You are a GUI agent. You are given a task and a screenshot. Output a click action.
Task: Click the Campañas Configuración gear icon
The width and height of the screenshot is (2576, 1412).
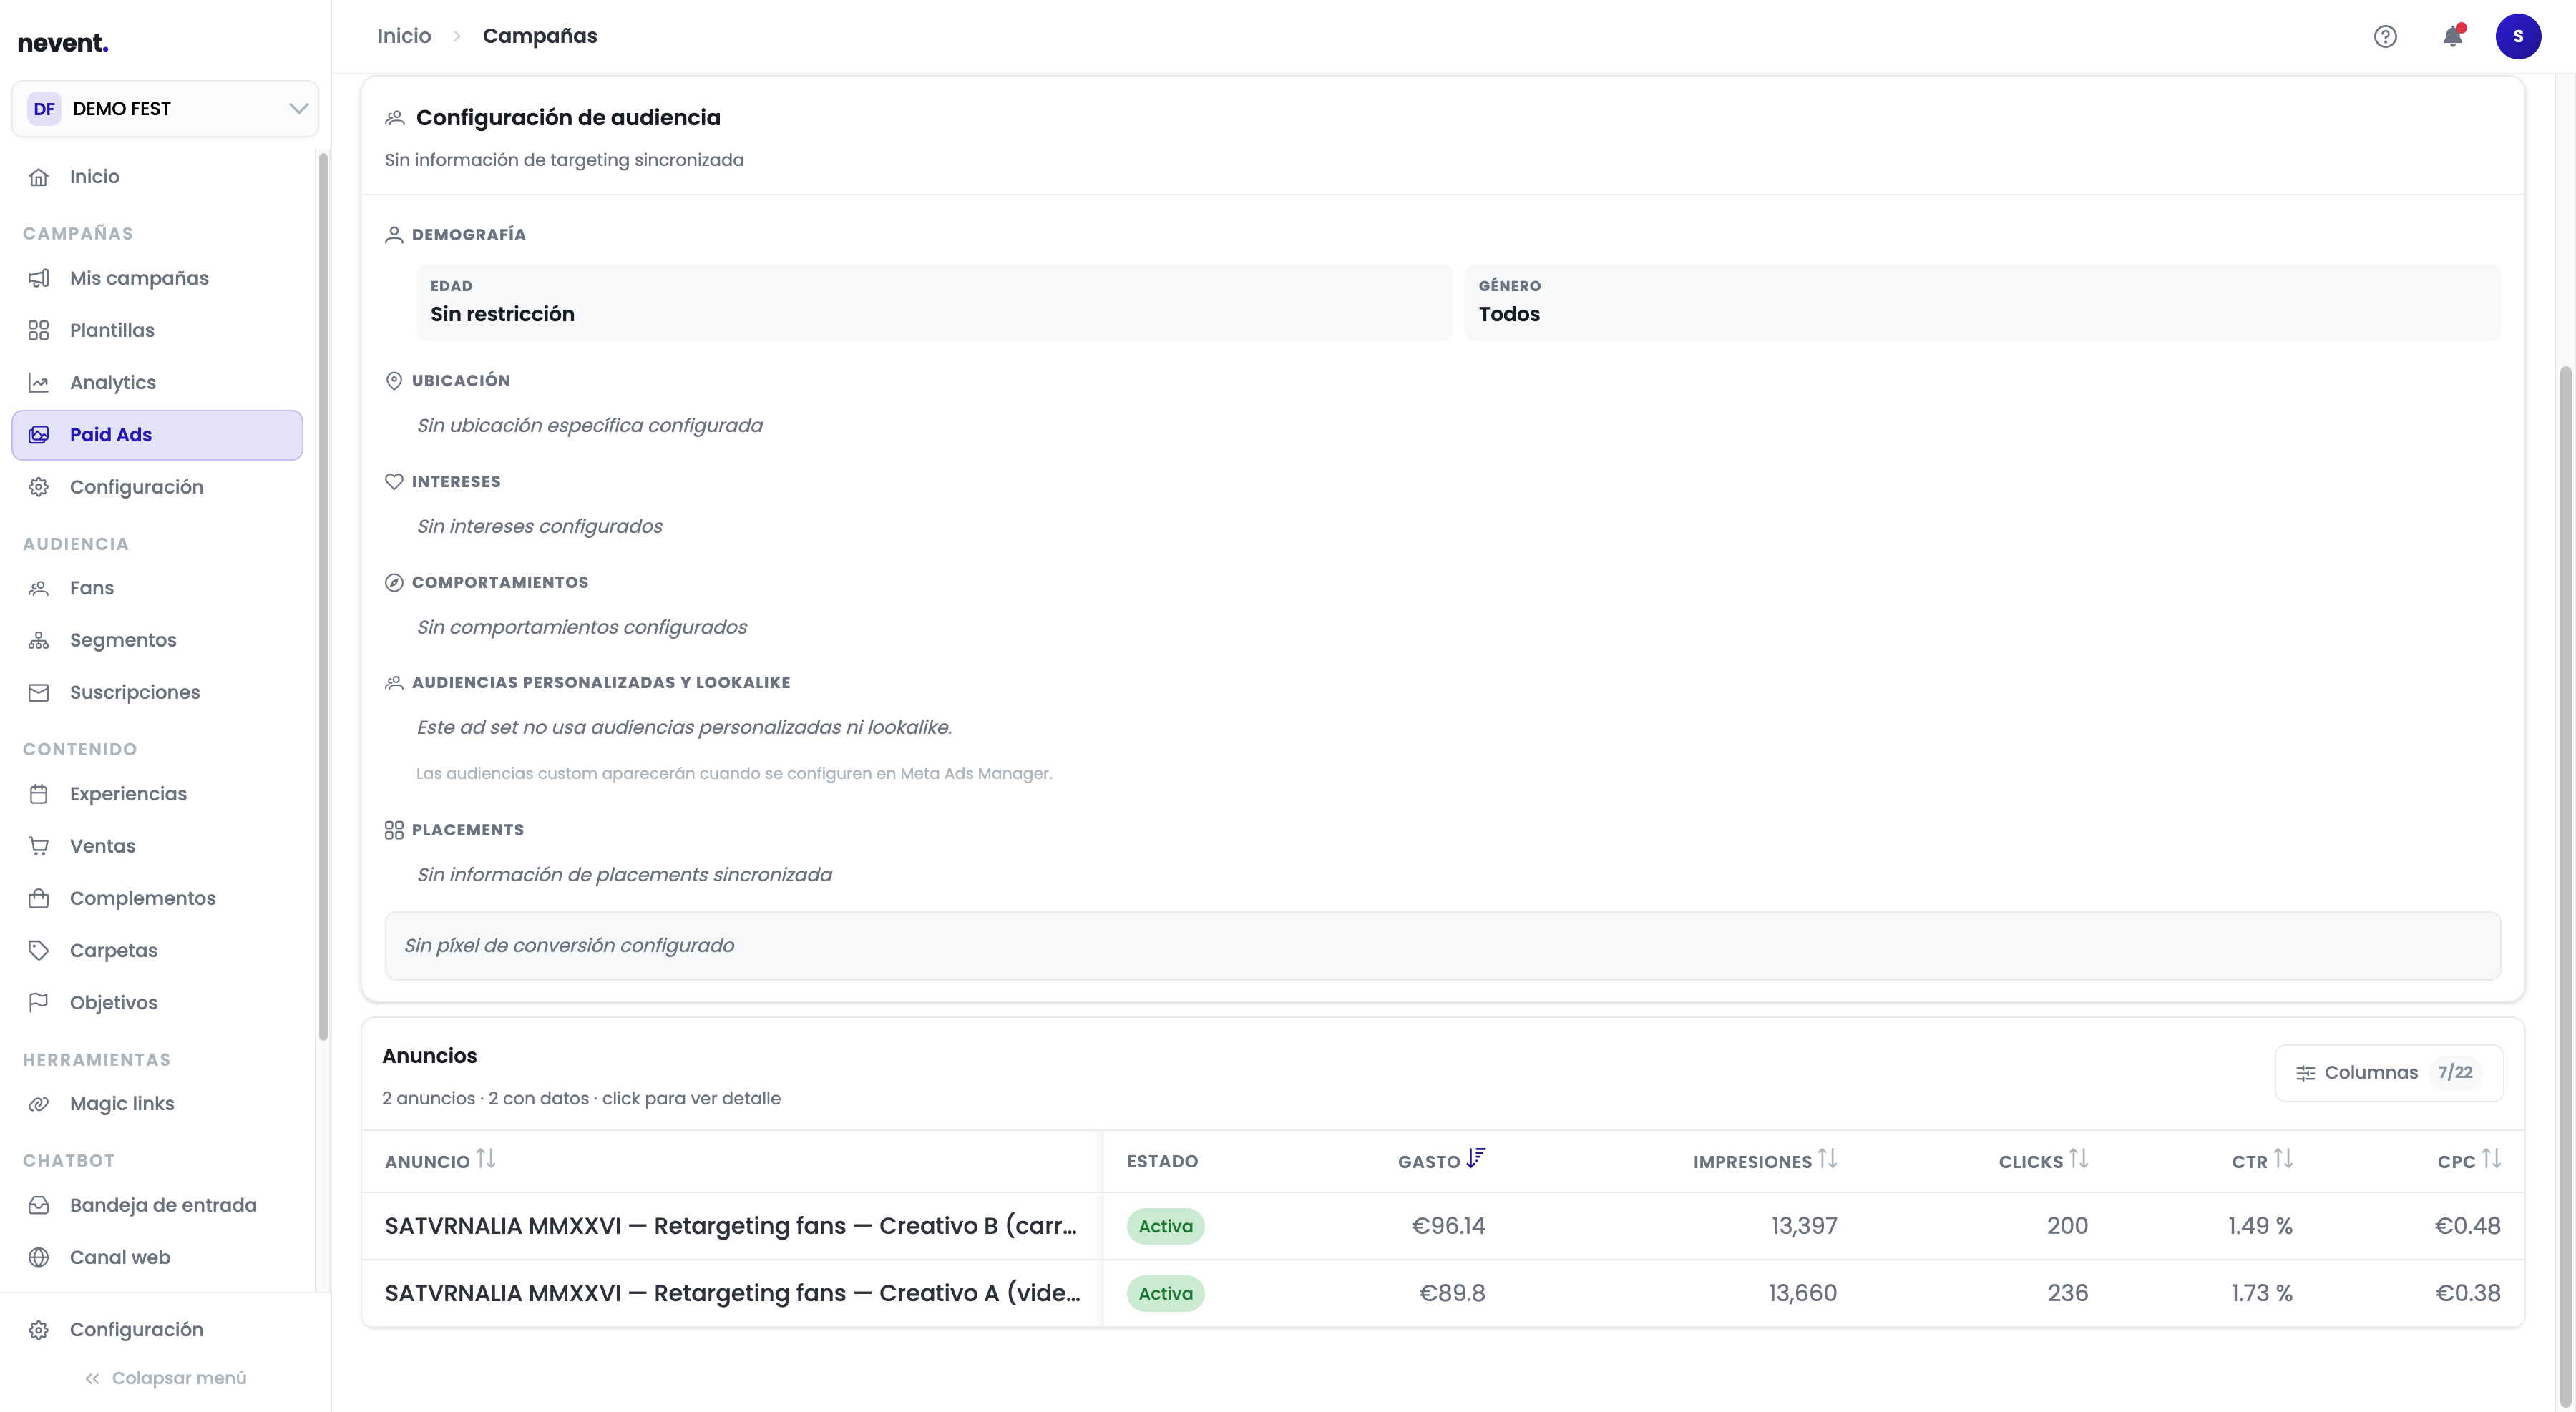pos(39,486)
